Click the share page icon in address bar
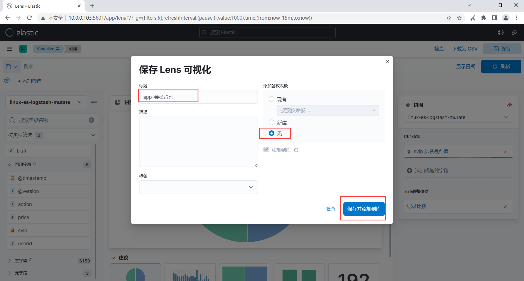 [448, 18]
